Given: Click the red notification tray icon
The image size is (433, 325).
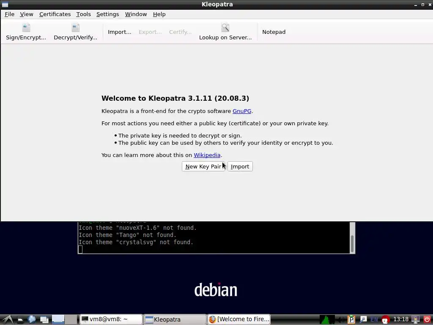Looking at the screenshot, I should coord(385,320).
